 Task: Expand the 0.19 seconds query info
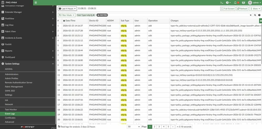pyautogui.click(x=184, y=127)
